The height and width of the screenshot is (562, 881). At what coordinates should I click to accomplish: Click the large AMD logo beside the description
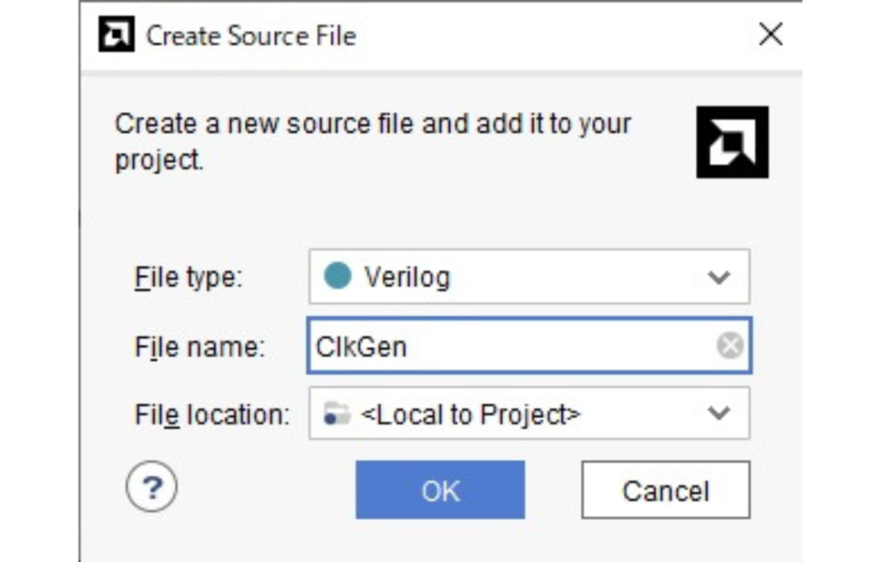click(732, 143)
